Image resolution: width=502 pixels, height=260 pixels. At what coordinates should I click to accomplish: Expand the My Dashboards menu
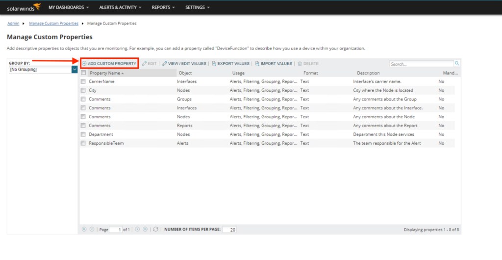click(69, 8)
